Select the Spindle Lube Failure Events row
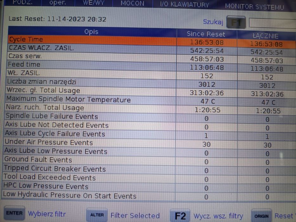 [150, 117]
